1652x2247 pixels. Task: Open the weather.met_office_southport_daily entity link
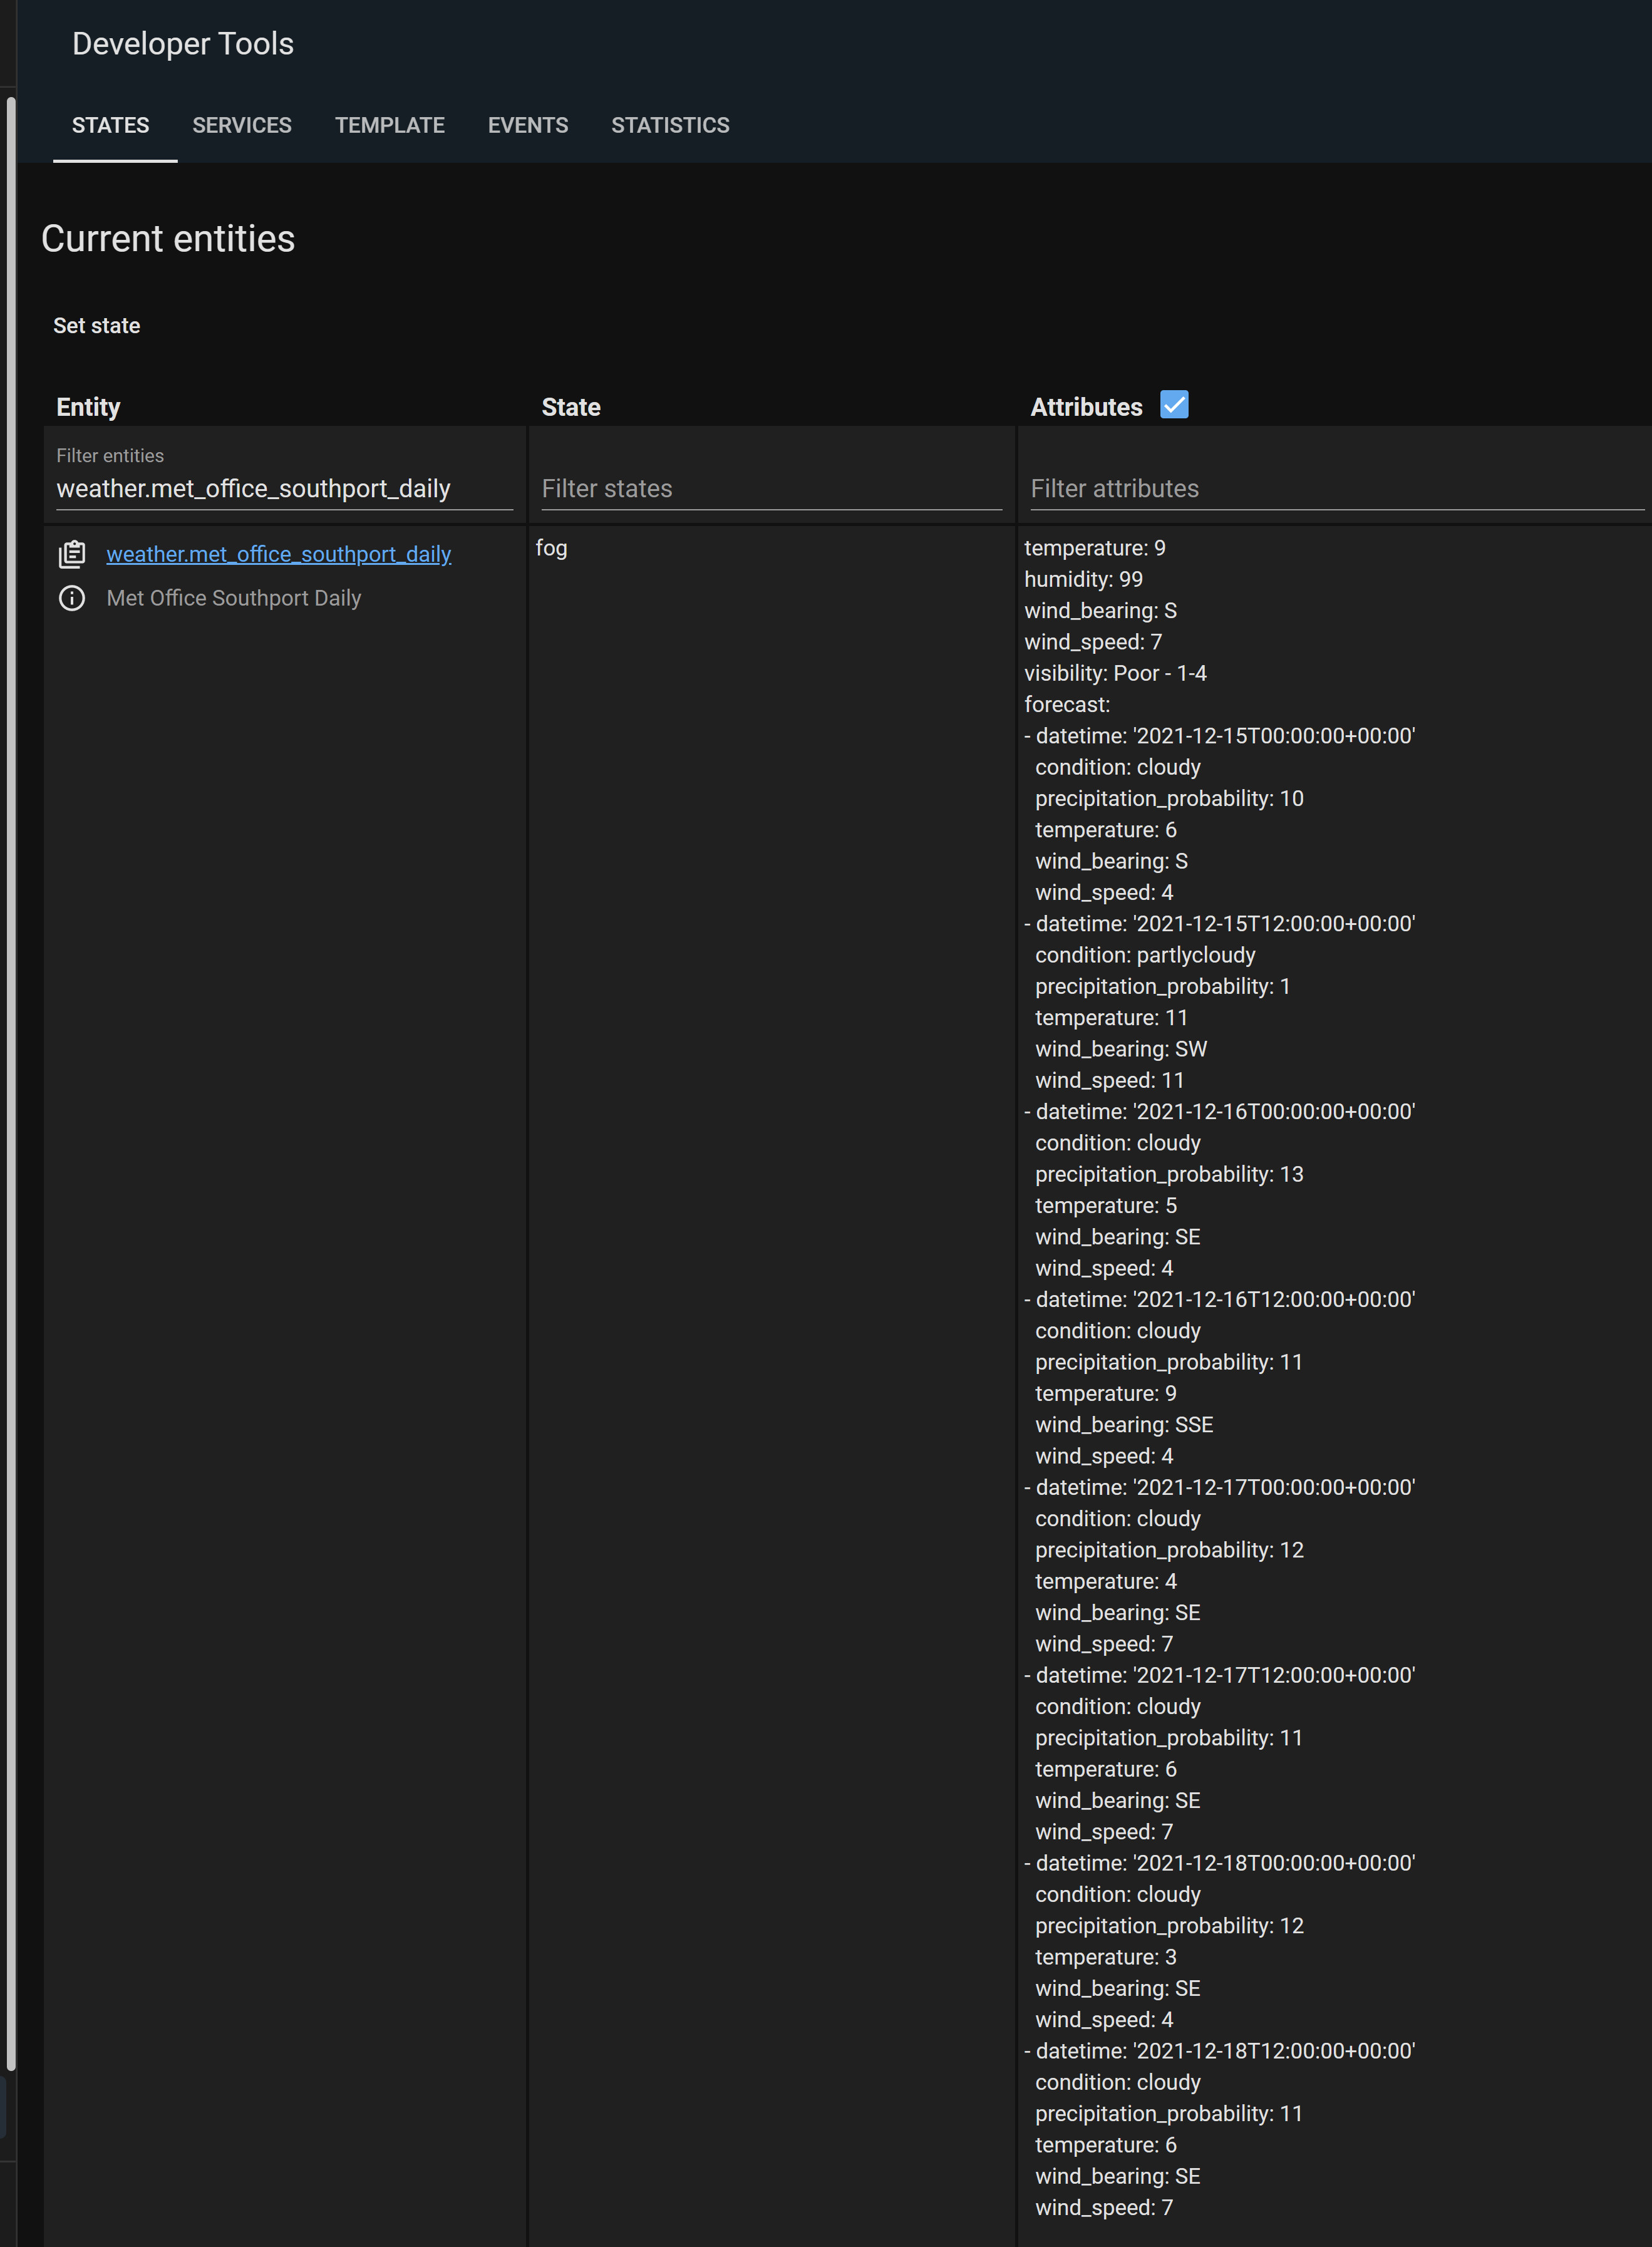tap(278, 553)
